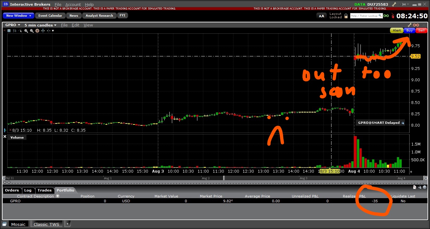Click the zoom in magnifier icon
This screenshot has width=430, height=229.
pos(26,31)
